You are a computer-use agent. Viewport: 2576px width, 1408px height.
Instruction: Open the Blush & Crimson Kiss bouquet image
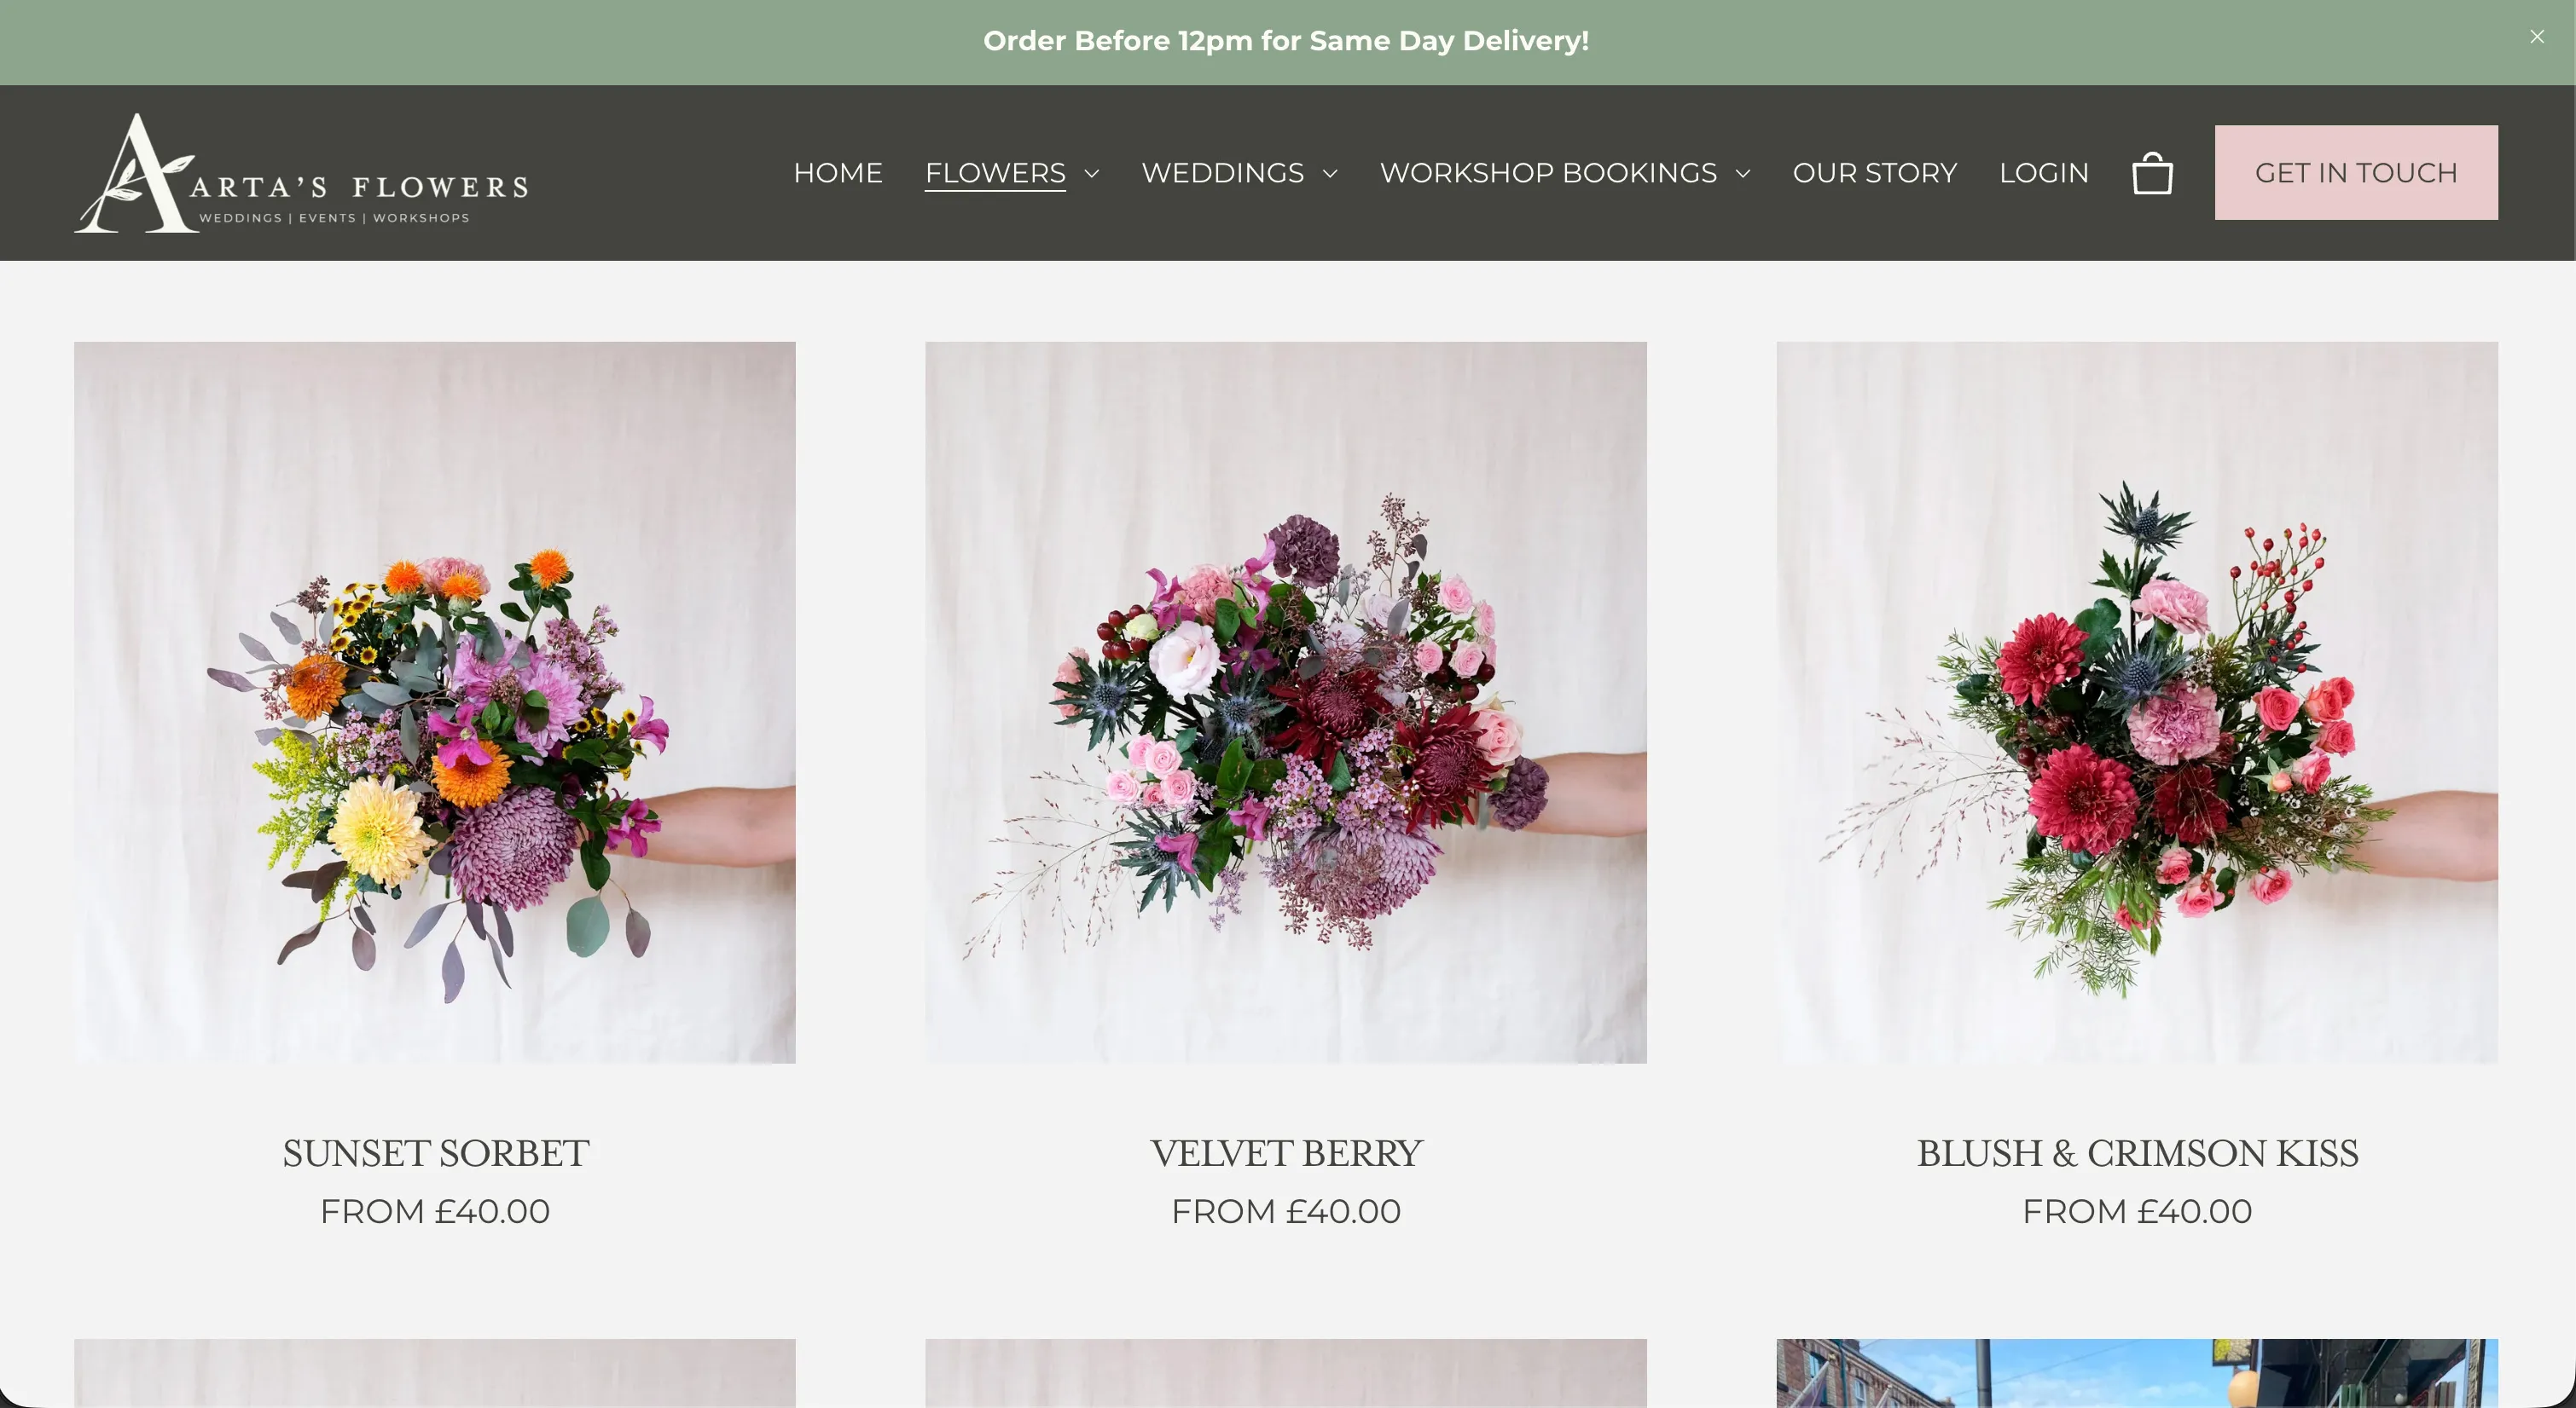(x=2137, y=702)
